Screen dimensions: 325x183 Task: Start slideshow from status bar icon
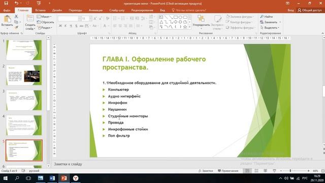[274, 171]
